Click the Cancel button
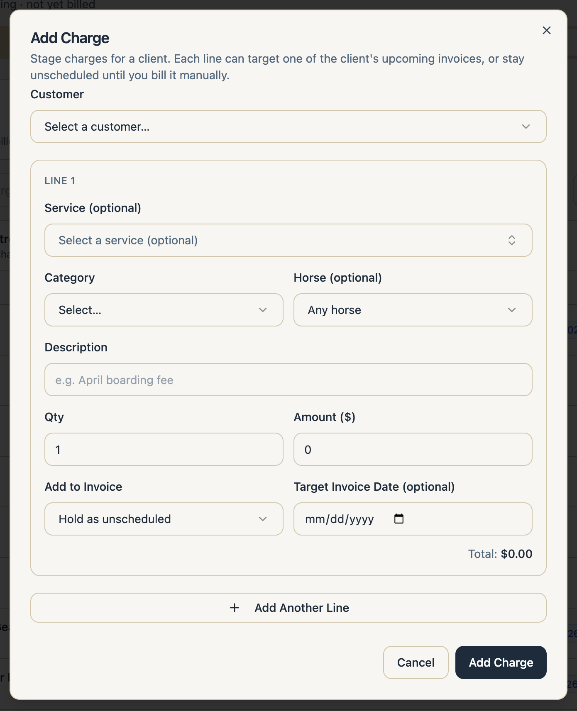This screenshot has width=577, height=711. (x=416, y=662)
